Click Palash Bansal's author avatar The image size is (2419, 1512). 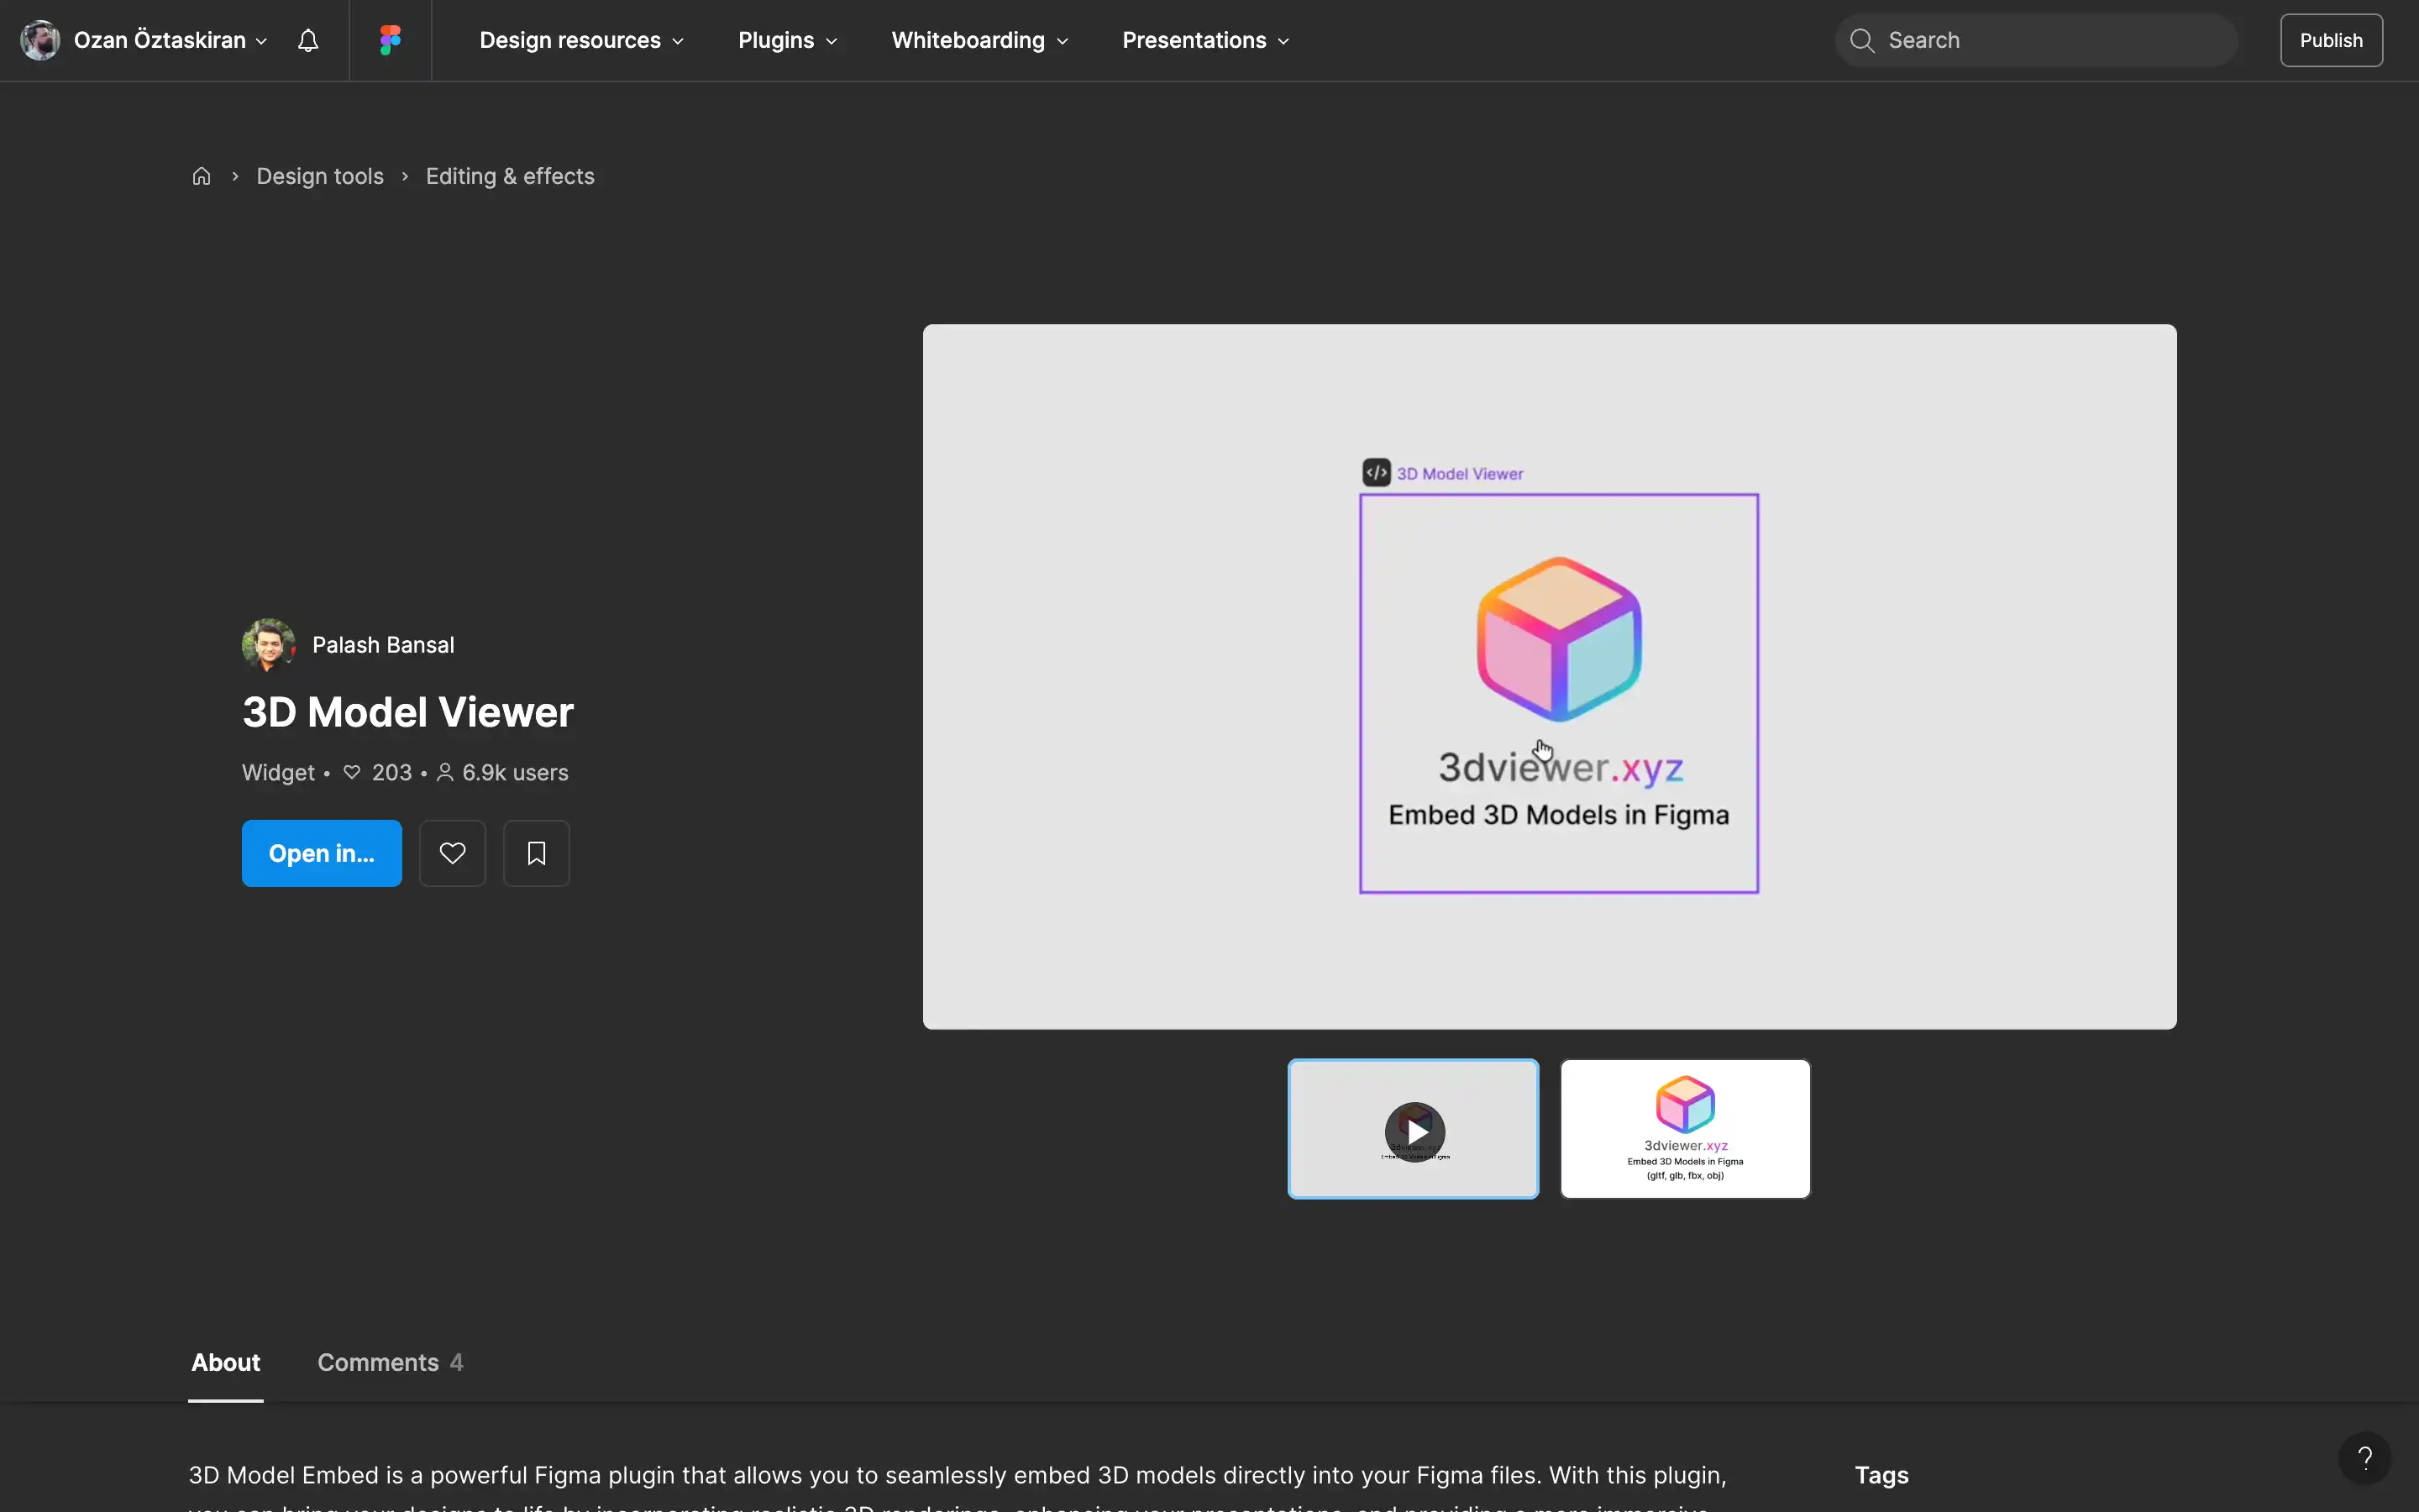[268, 645]
